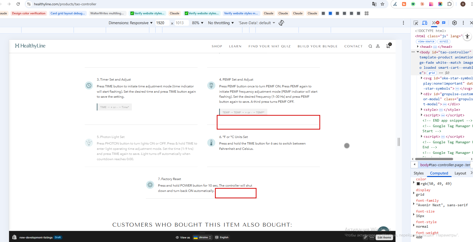Click the search icon in HealthyLine header
Screen dimensions: 473x242
coord(370,46)
